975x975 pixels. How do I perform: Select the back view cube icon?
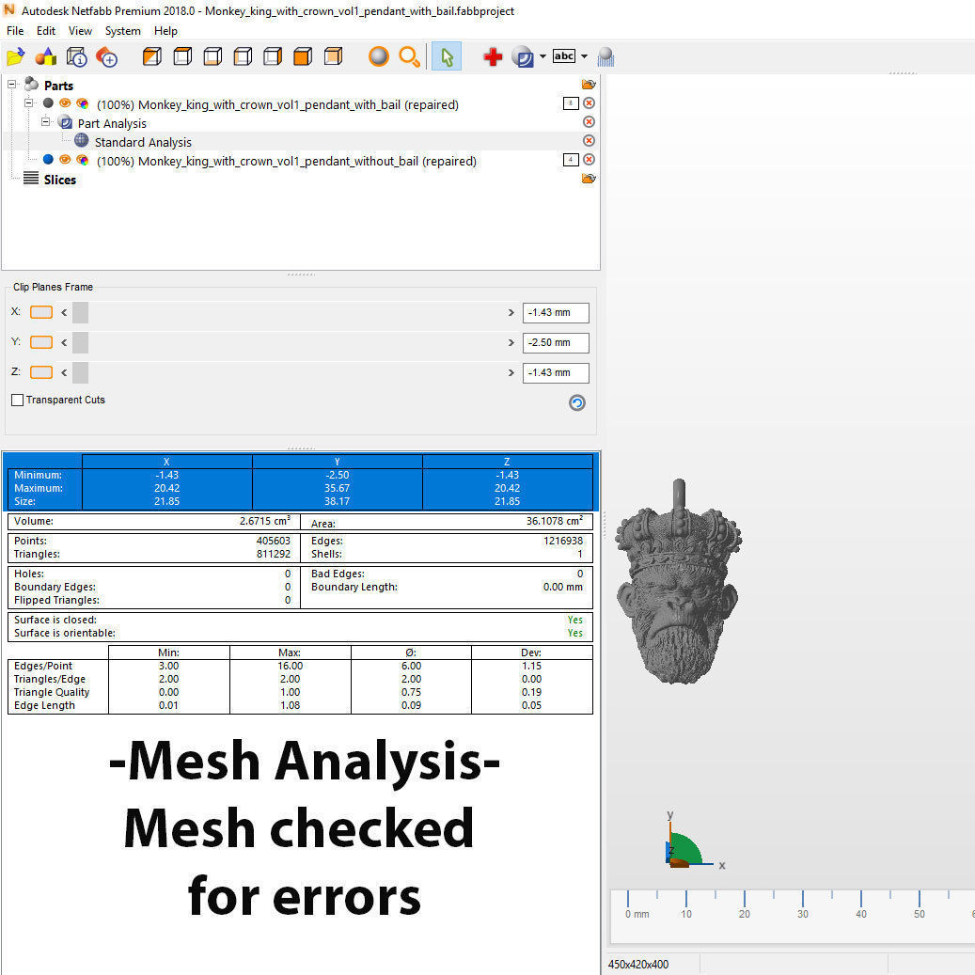click(333, 56)
